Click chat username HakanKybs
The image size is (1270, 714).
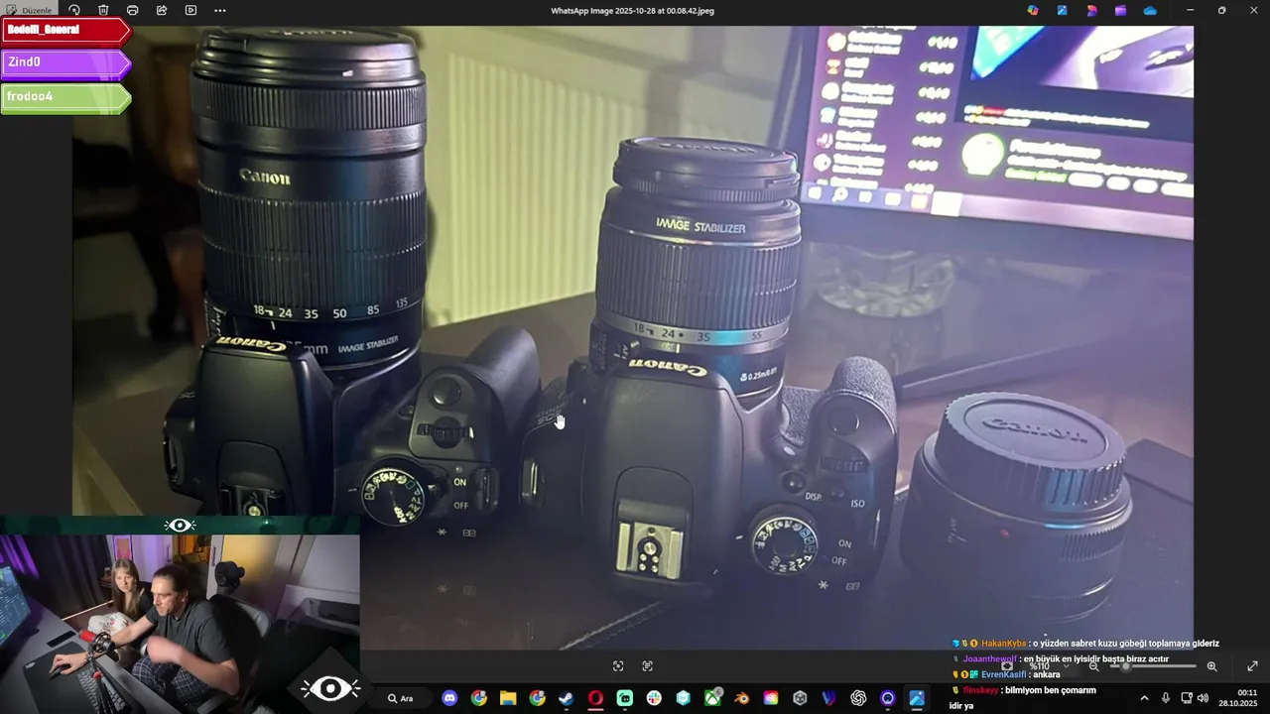tap(1004, 644)
